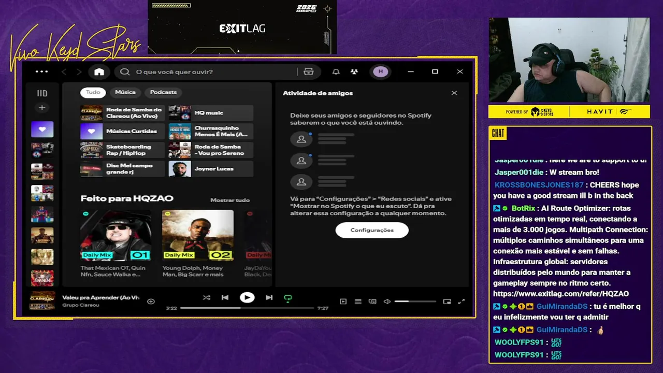
Task: Click elapsed time 3:22
Action: tap(171, 308)
